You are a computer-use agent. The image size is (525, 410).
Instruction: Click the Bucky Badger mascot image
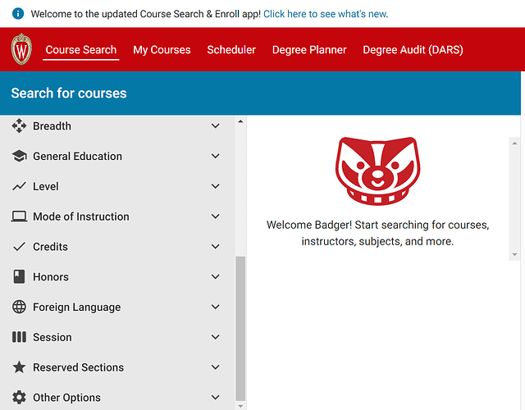coord(377,171)
